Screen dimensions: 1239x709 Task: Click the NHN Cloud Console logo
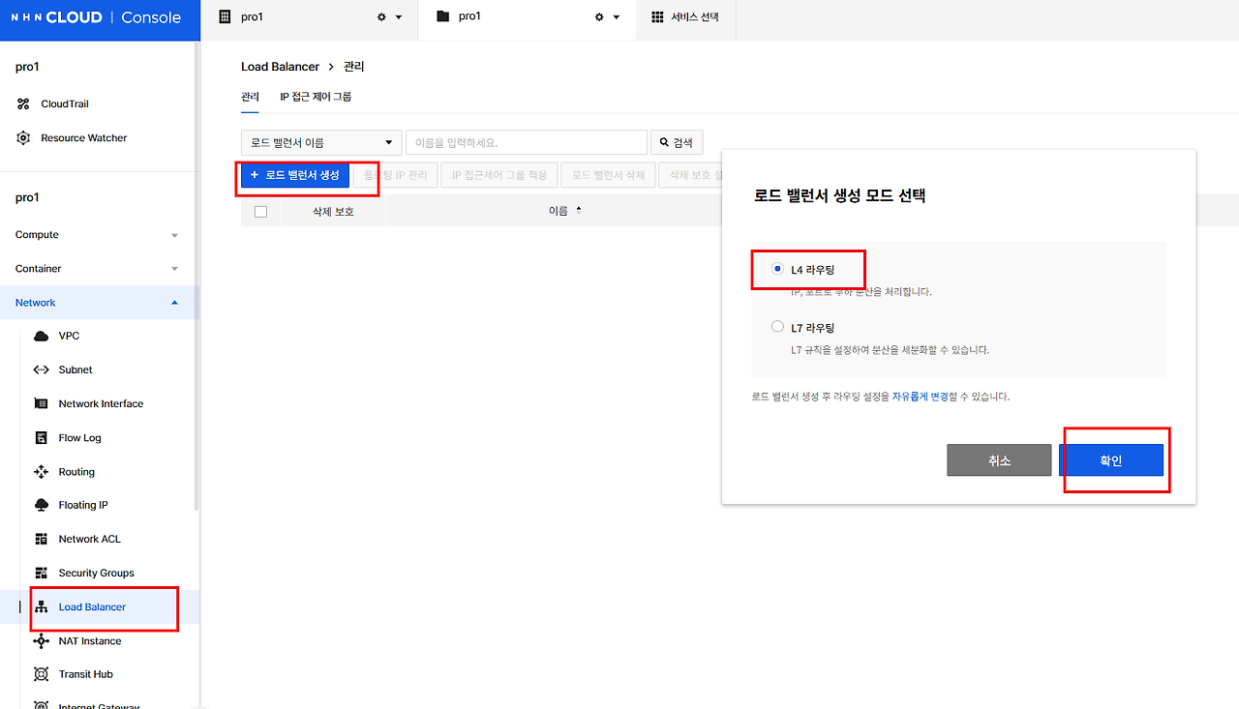pos(96,17)
